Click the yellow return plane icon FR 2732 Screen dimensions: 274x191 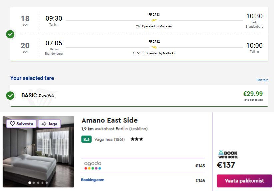[x=154, y=47]
